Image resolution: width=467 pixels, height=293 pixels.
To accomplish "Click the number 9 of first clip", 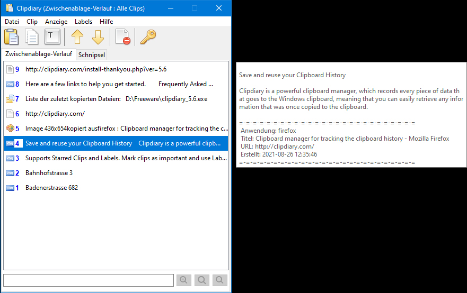I will pos(17,69).
